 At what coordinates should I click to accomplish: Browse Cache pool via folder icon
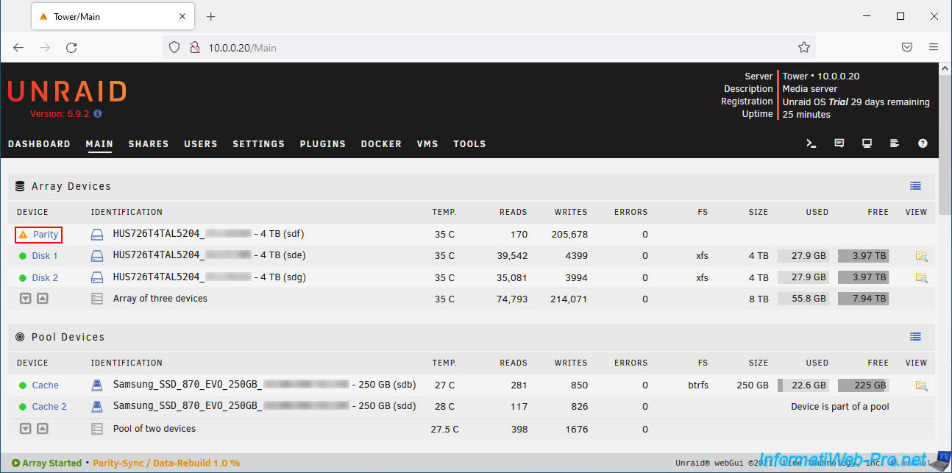(921, 385)
